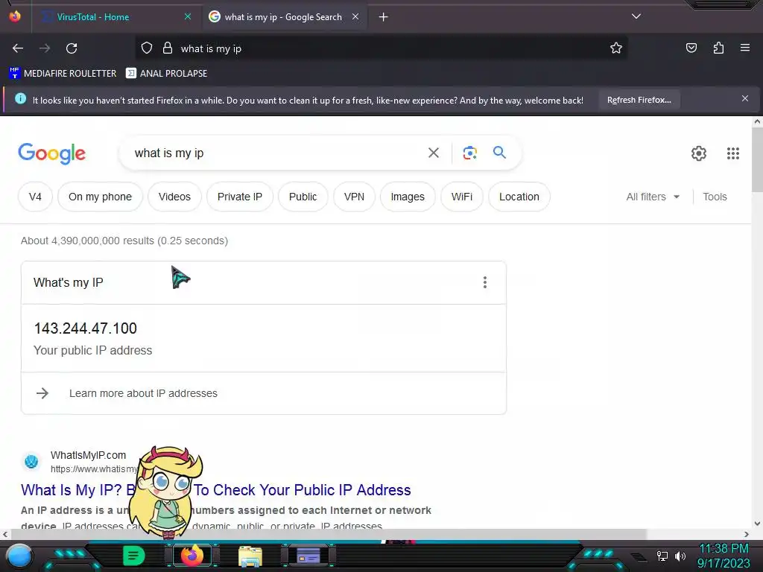Screen dimensions: 763x572
Task: Click the forward navigation arrow
Action: [45, 48]
